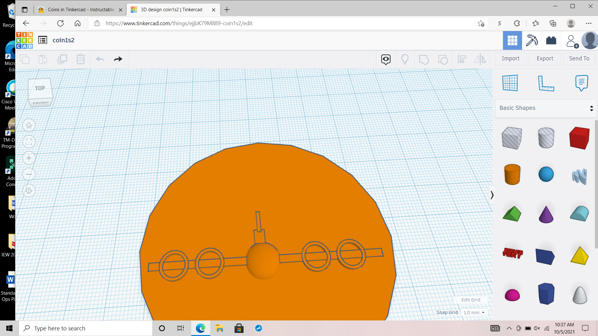Open the Notes tool

pos(582,83)
